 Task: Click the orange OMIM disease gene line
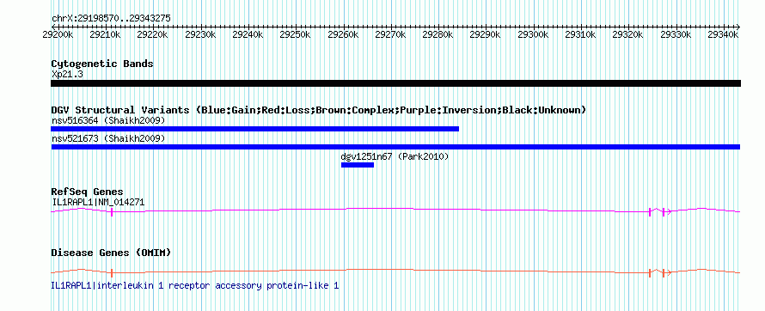(x=395, y=272)
